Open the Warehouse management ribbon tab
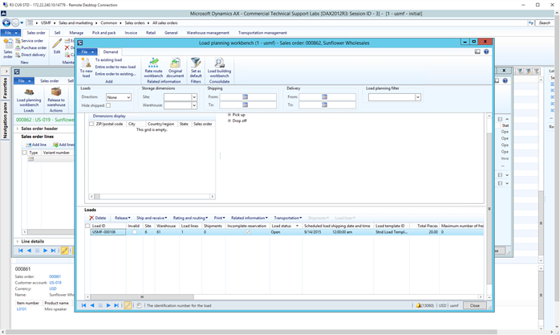This screenshot has width=560, height=335. click(x=208, y=33)
